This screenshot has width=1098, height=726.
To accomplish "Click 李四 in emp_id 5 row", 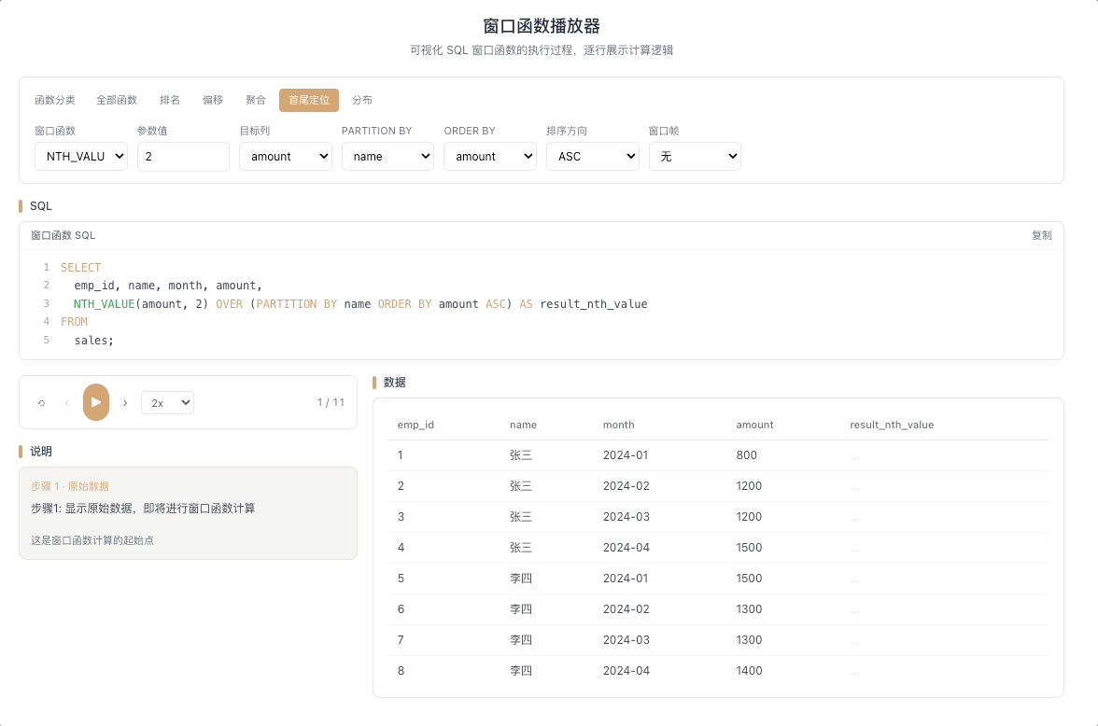I will click(x=521, y=579).
